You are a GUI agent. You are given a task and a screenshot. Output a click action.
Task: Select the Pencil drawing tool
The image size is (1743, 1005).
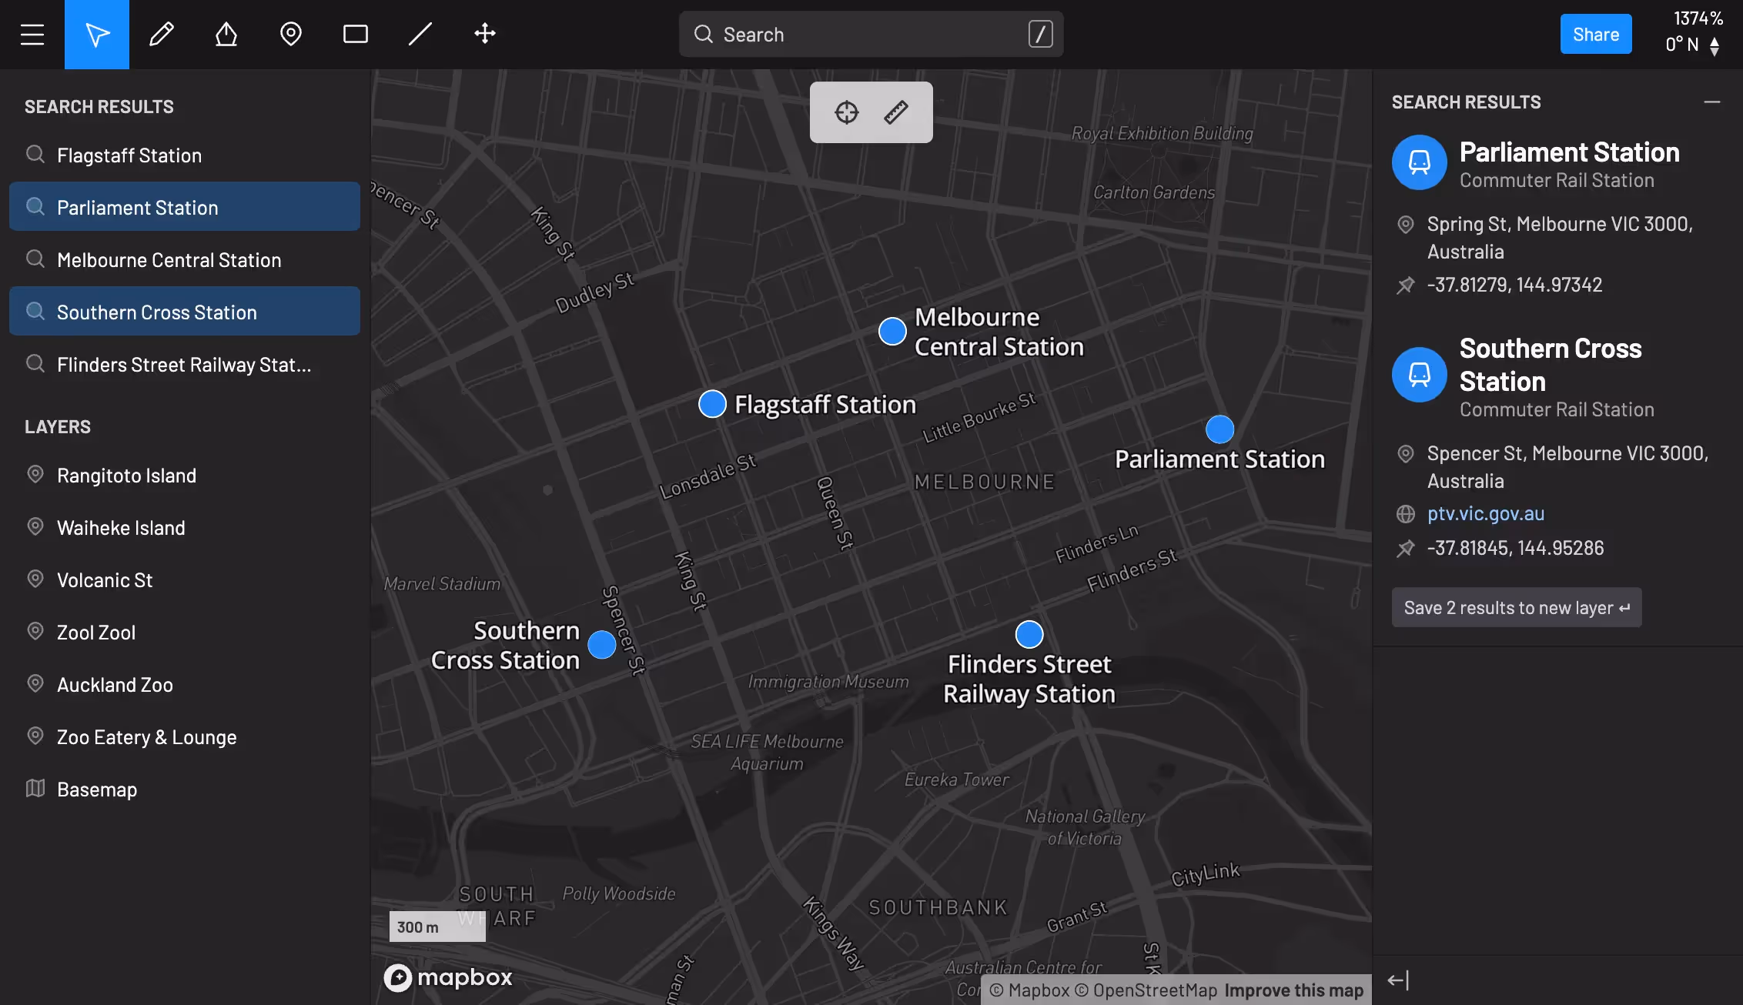(162, 34)
